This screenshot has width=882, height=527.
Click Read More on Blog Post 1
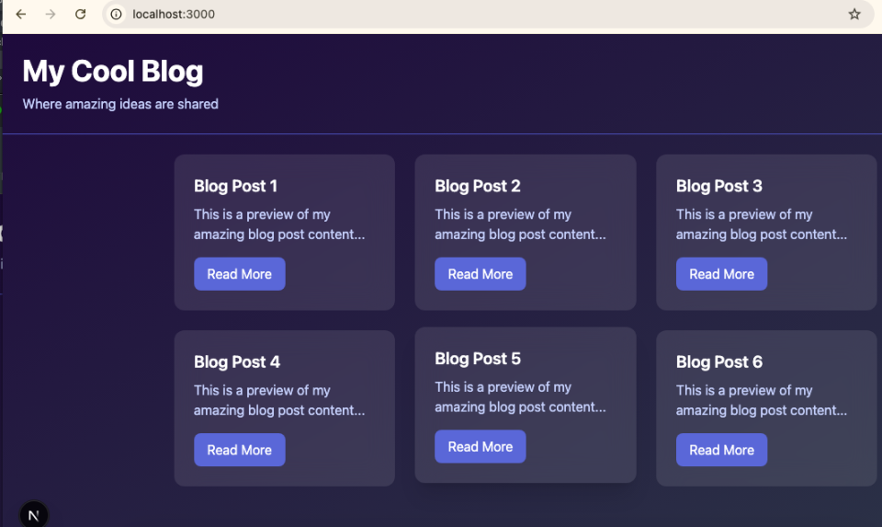coord(239,274)
